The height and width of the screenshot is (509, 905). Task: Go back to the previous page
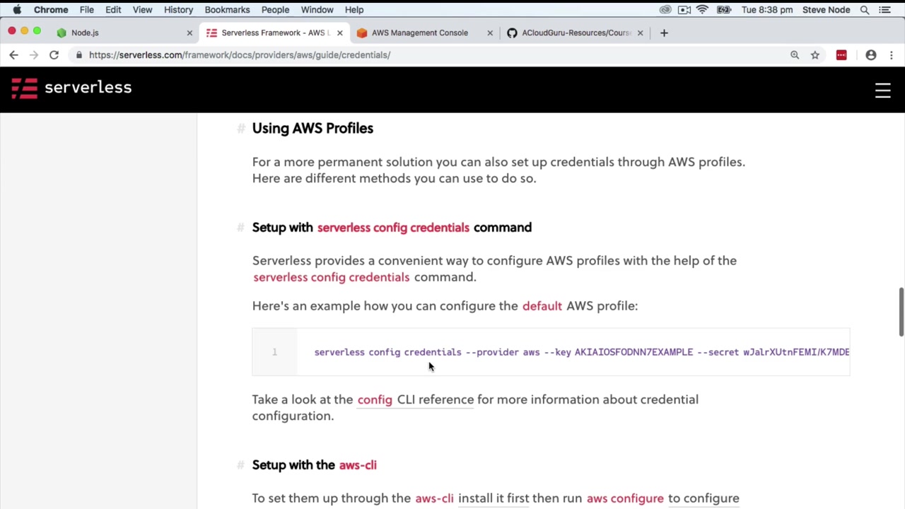[x=13, y=54]
